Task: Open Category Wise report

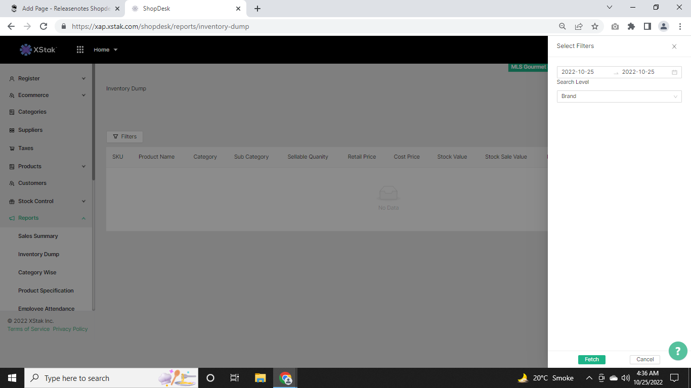Action: tap(37, 272)
